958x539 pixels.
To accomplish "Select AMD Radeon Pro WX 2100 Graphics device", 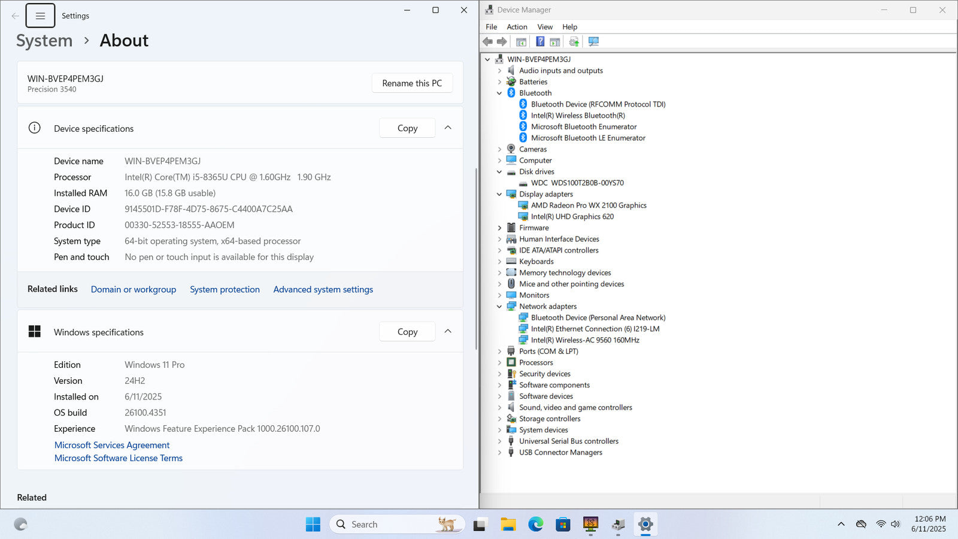I will 588,205.
